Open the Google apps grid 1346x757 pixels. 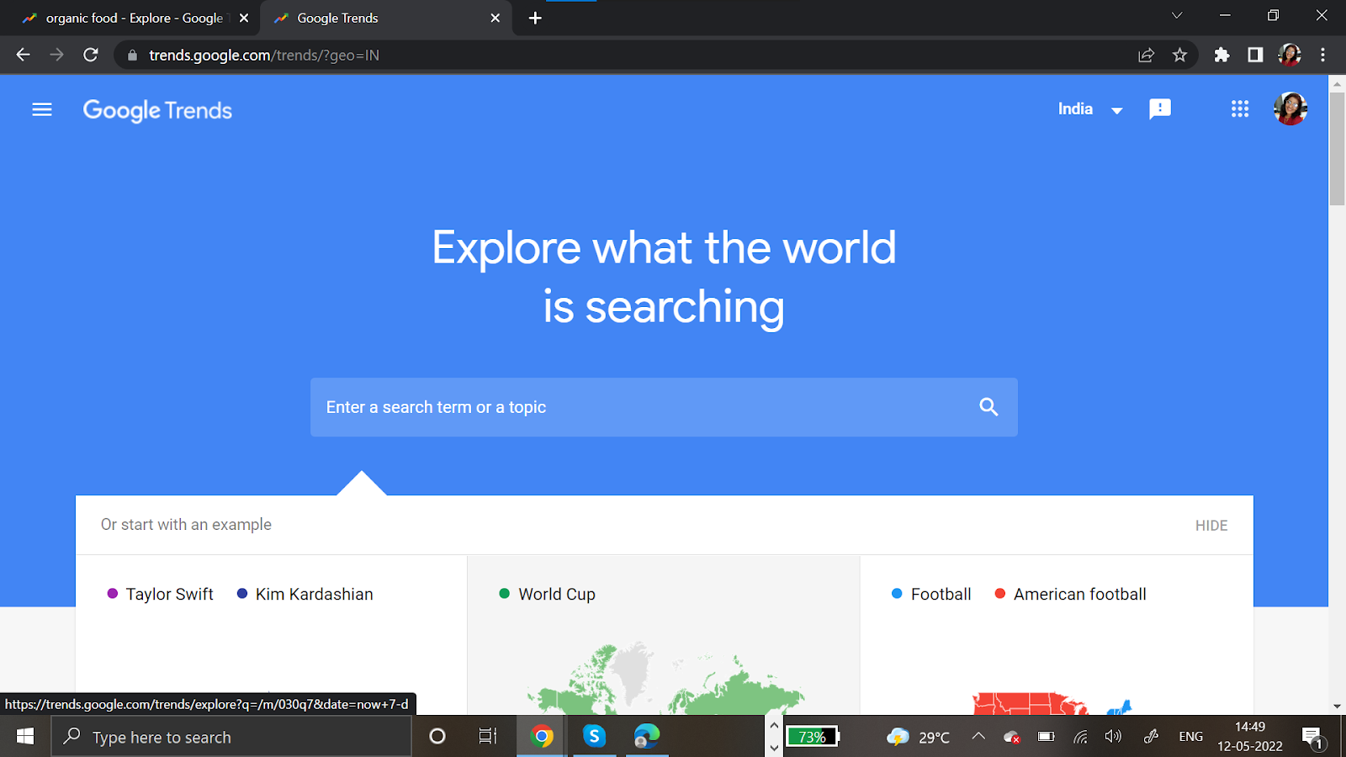(x=1240, y=109)
